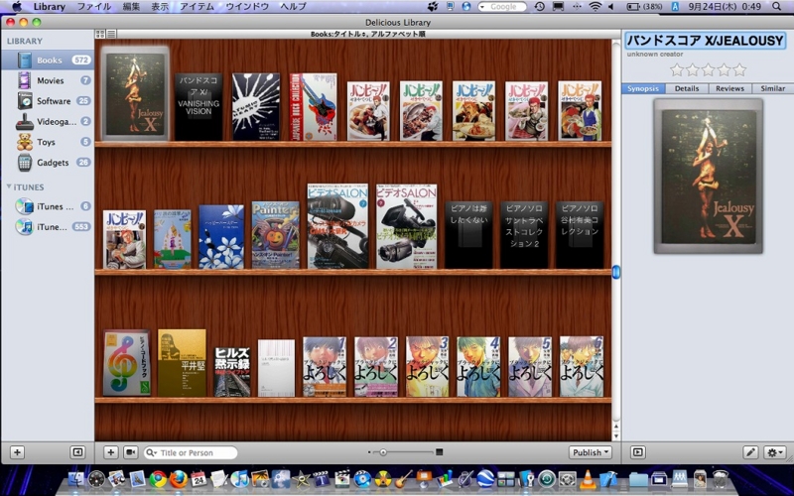Launch Google Chrome from the Dock
The height and width of the screenshot is (496, 794).
point(158,479)
